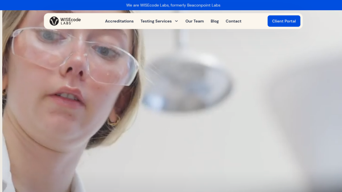Image resolution: width=342 pixels, height=192 pixels.
Task: Open the Blog link
Action: [215, 21]
